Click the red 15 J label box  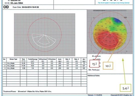click(94, 64)
